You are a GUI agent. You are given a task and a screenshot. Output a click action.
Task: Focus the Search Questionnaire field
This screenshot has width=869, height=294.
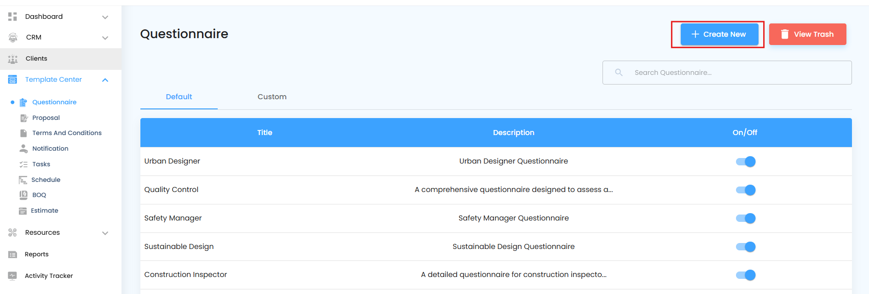coord(727,73)
